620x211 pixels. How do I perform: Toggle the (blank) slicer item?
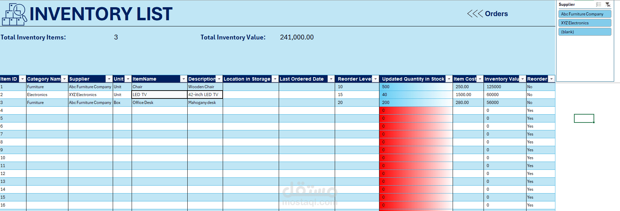click(x=585, y=32)
